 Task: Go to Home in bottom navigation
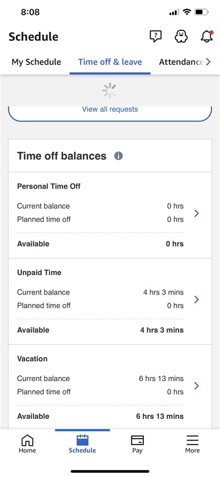[x=27, y=444]
